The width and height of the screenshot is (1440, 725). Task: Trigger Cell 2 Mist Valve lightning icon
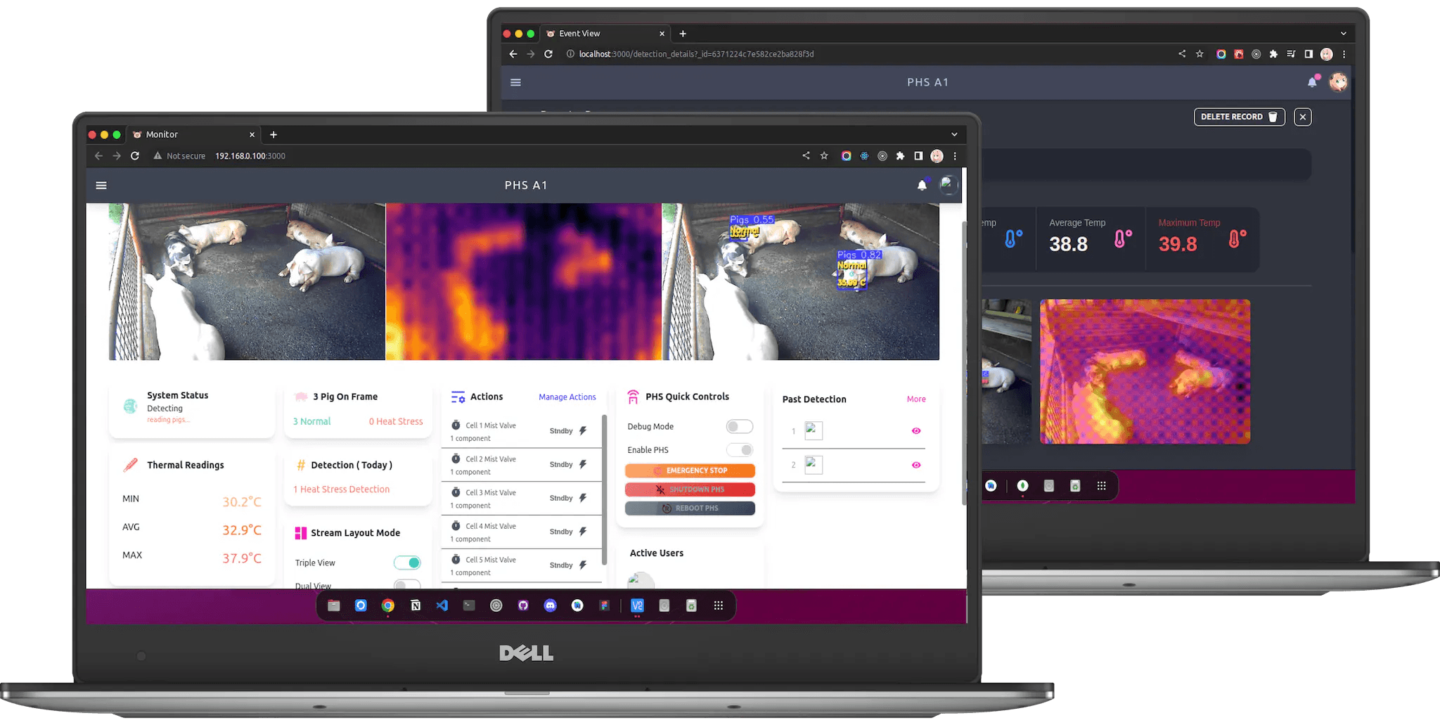point(583,465)
